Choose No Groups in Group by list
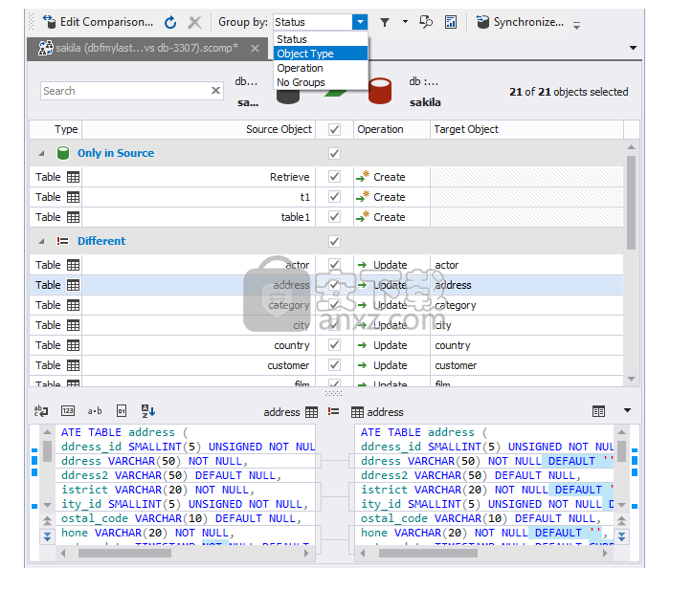The height and width of the screenshot is (590, 693). (321, 82)
